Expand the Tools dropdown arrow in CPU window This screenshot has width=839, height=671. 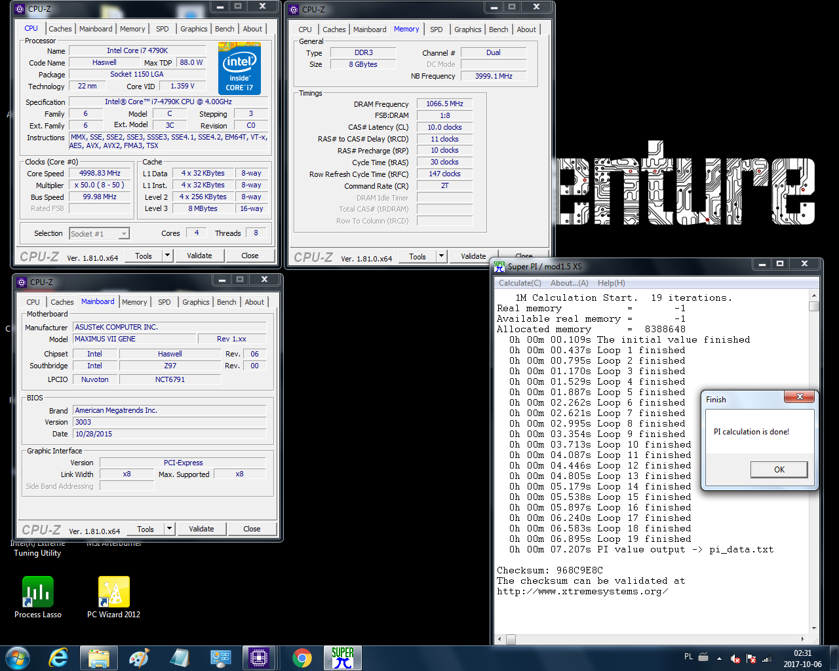coord(168,256)
